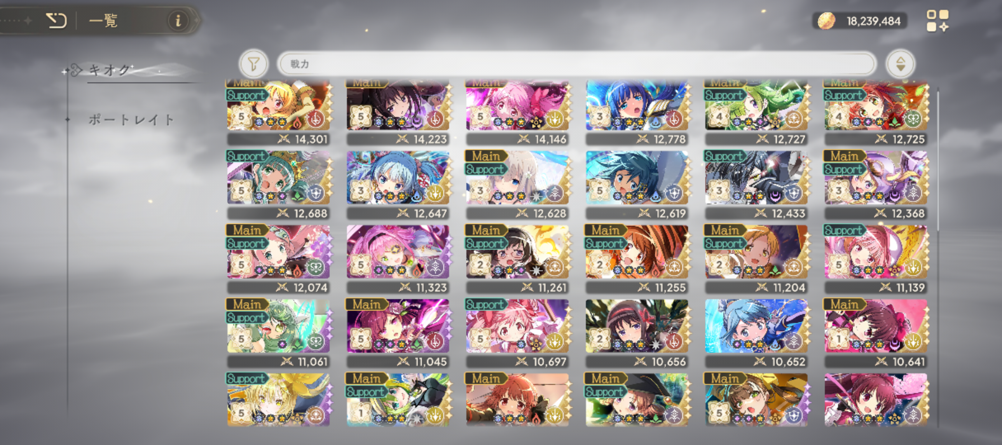Toggle the ascending/descending sort order button
This screenshot has width=1002, height=445.
point(901,64)
